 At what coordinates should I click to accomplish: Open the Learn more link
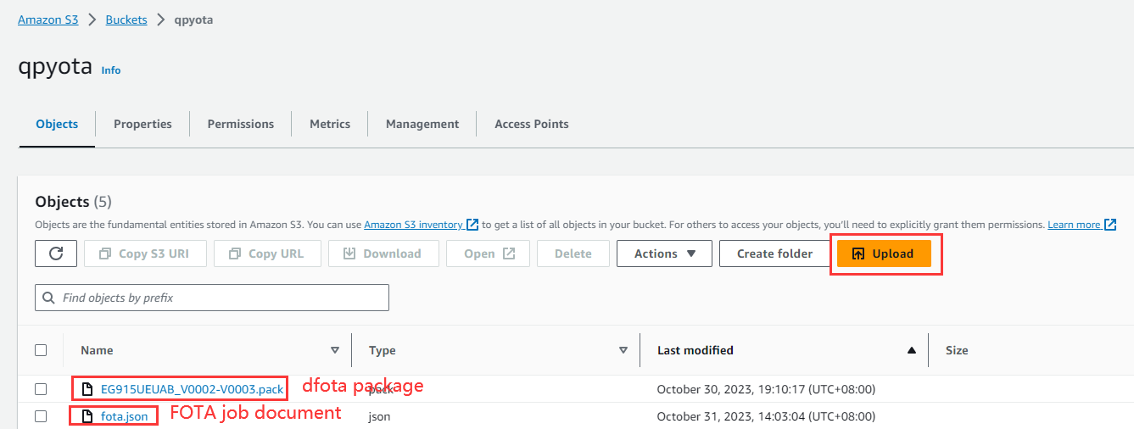[1074, 225]
